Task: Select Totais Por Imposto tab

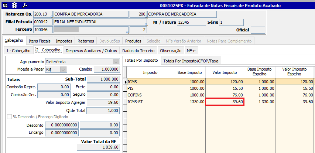Action: coord(141,60)
